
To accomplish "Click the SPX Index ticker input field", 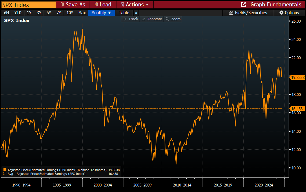I will click(x=28, y=5).
